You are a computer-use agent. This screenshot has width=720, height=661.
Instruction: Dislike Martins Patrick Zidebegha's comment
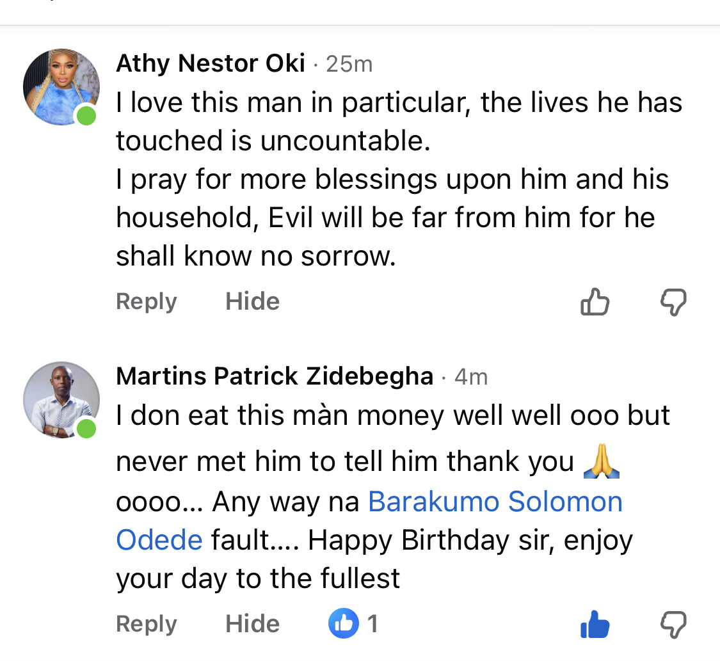coord(673,625)
